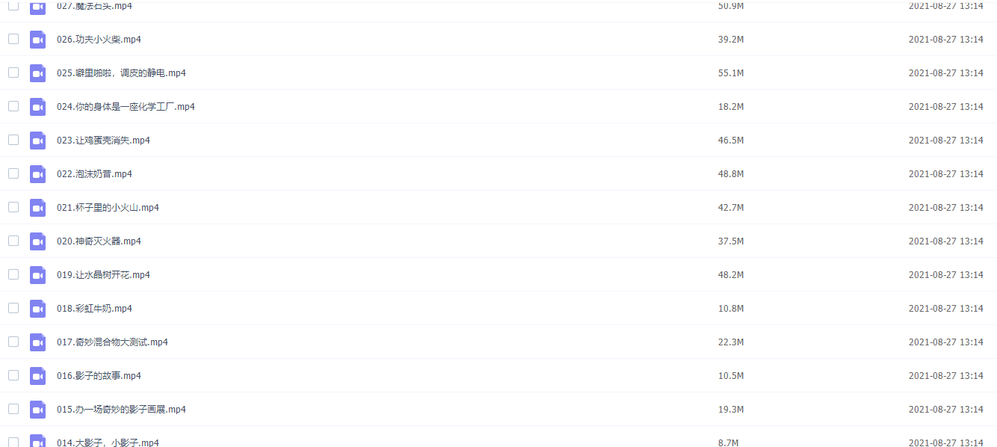The width and height of the screenshot is (997, 447).
Task: Tick checkbox next to 019.让水晶树开花.mp4
Action: pos(13,274)
